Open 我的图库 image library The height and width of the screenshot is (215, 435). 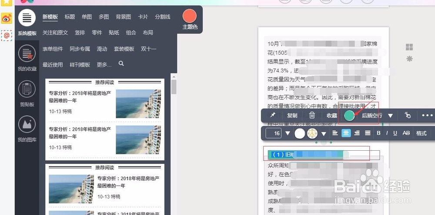tap(27, 129)
